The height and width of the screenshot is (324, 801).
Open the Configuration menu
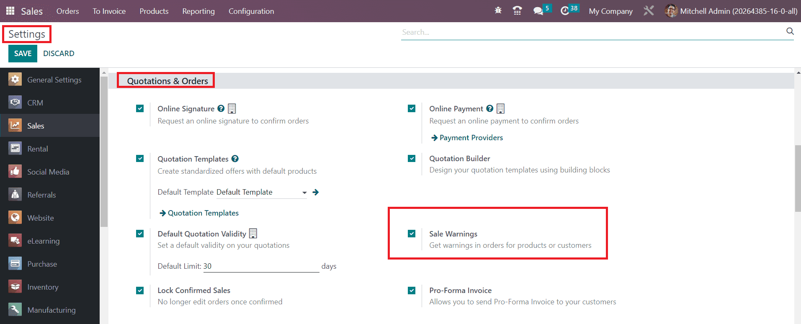point(251,11)
